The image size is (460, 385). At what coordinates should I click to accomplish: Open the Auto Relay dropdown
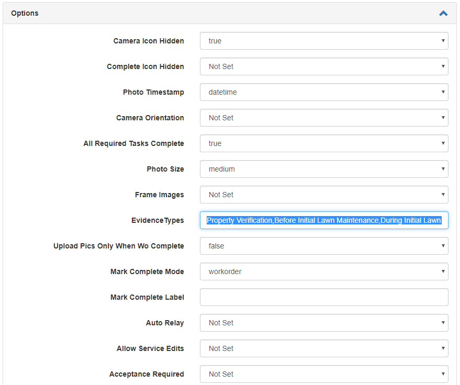point(323,323)
